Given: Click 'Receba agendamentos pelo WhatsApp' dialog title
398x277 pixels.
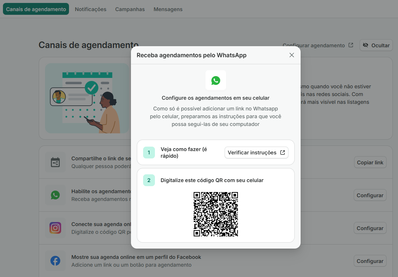Looking at the screenshot, I should (191, 55).
